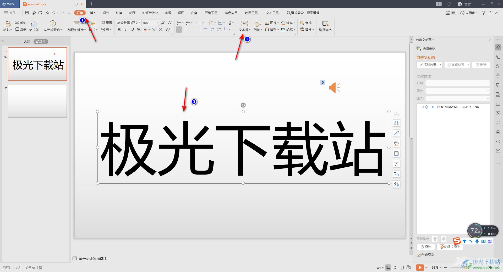Open the Animation (动画) ribbon tab

click(132, 13)
